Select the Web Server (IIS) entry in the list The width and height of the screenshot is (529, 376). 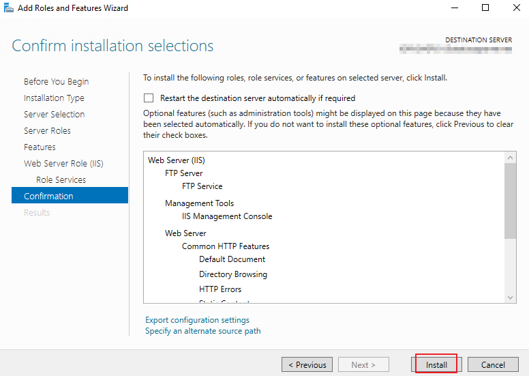[177, 160]
